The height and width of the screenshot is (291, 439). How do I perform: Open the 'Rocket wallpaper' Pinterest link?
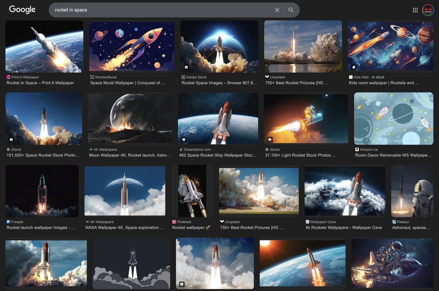191,228
